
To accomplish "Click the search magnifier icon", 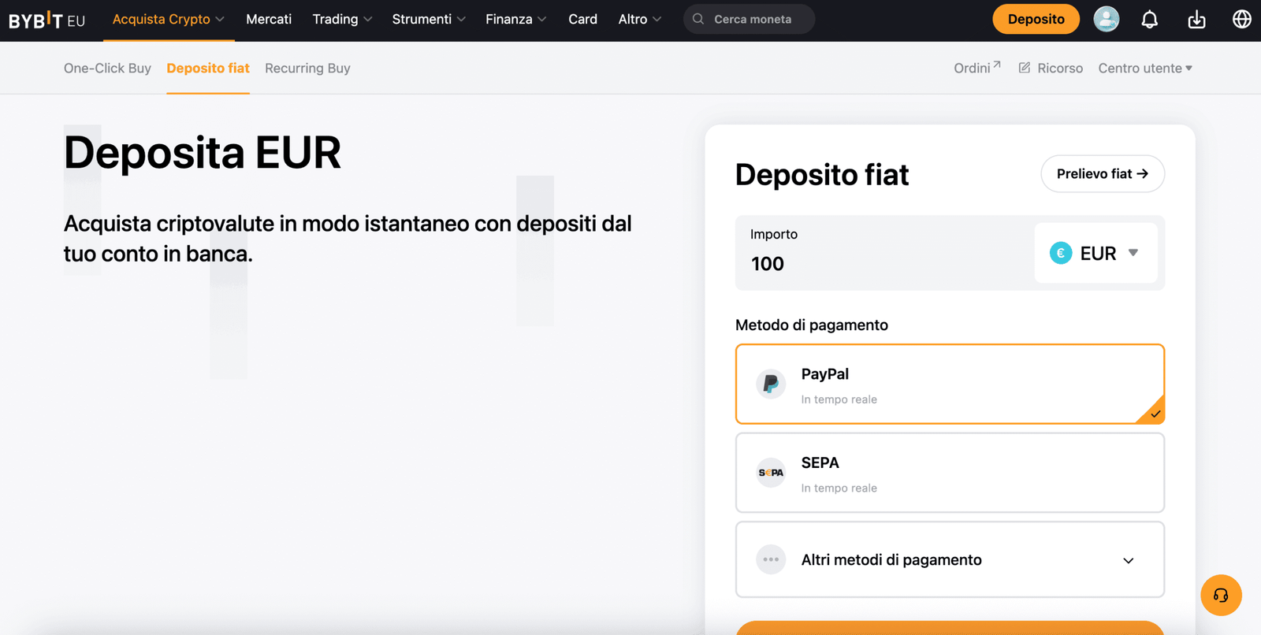I will point(698,19).
